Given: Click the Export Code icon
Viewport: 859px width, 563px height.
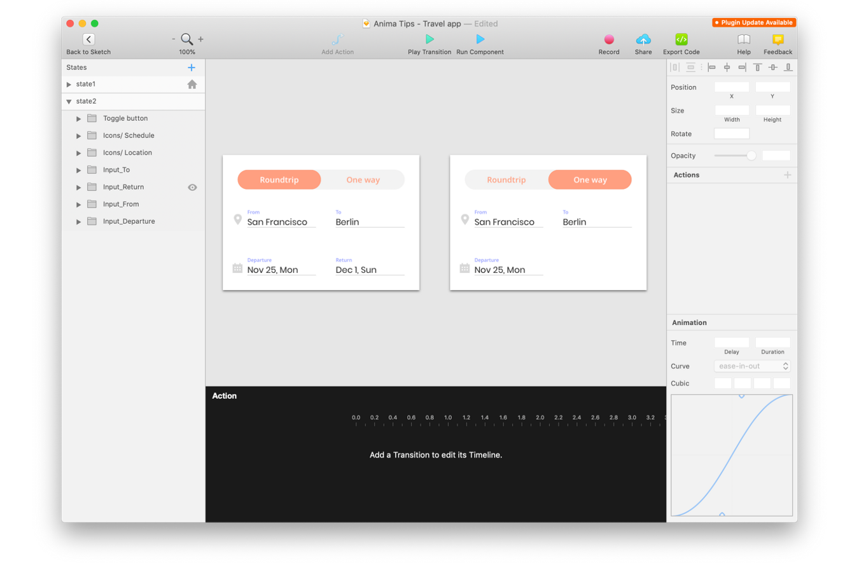Looking at the screenshot, I should pos(681,39).
